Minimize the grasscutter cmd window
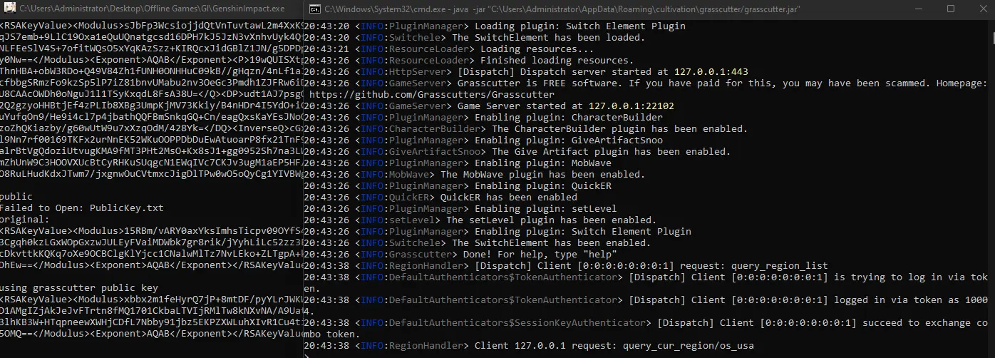The image size is (995, 358). [x=917, y=9]
